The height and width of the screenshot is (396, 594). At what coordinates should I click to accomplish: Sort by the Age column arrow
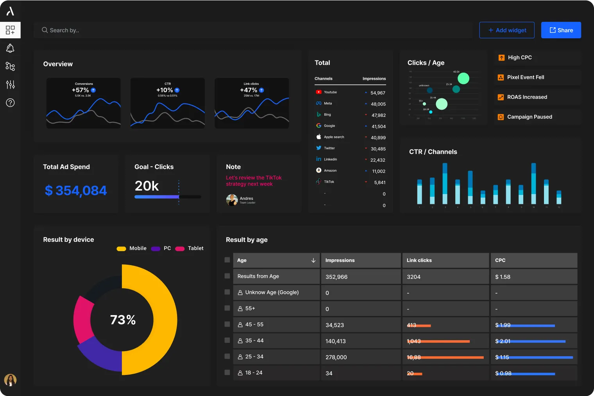tap(313, 260)
